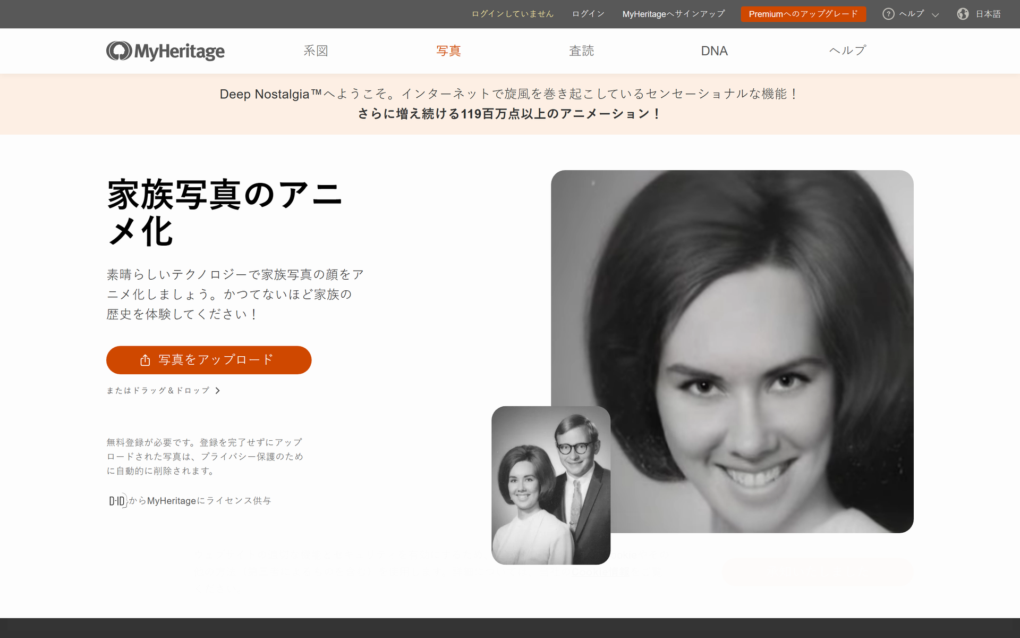Click the MyHeritage logo
Viewport: 1020px width, 638px height.
165,51
